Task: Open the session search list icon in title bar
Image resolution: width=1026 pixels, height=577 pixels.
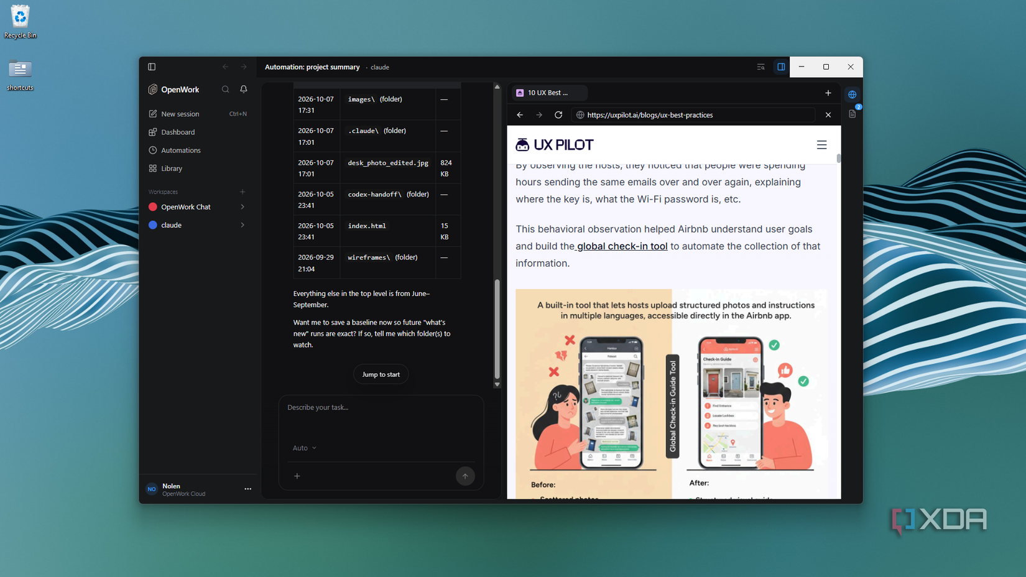Action: (x=760, y=67)
